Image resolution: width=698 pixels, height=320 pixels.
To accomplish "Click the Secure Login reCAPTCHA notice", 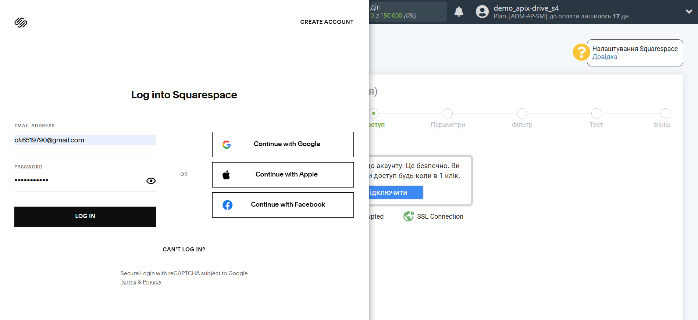I will pos(184,273).
